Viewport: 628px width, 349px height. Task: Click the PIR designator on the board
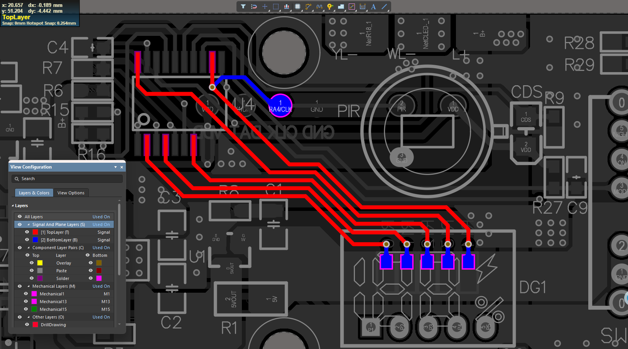coord(349,111)
